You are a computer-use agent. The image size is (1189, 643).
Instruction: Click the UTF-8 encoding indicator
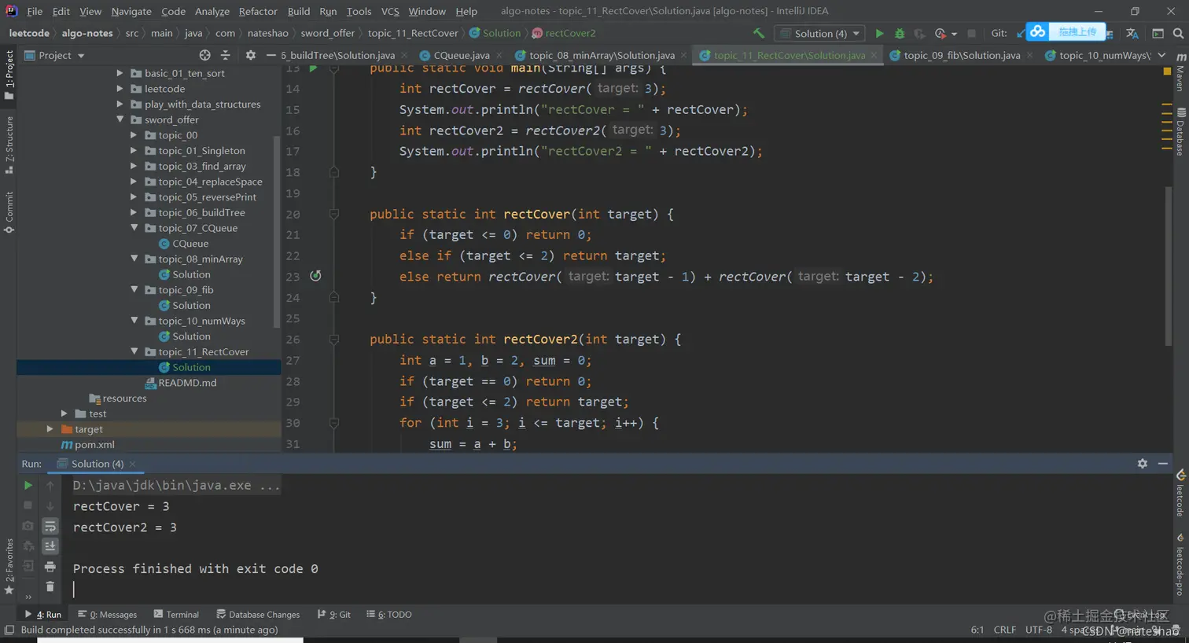(1038, 630)
